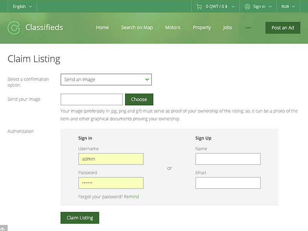Focus the Sign Up Name field
The width and height of the screenshot is (308, 231).
click(x=228, y=159)
